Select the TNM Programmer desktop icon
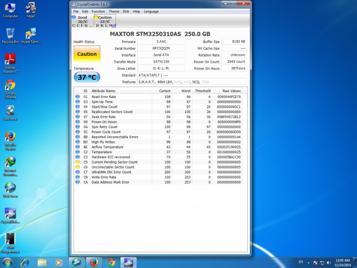The width and height of the screenshot is (357, 268). 10,243
